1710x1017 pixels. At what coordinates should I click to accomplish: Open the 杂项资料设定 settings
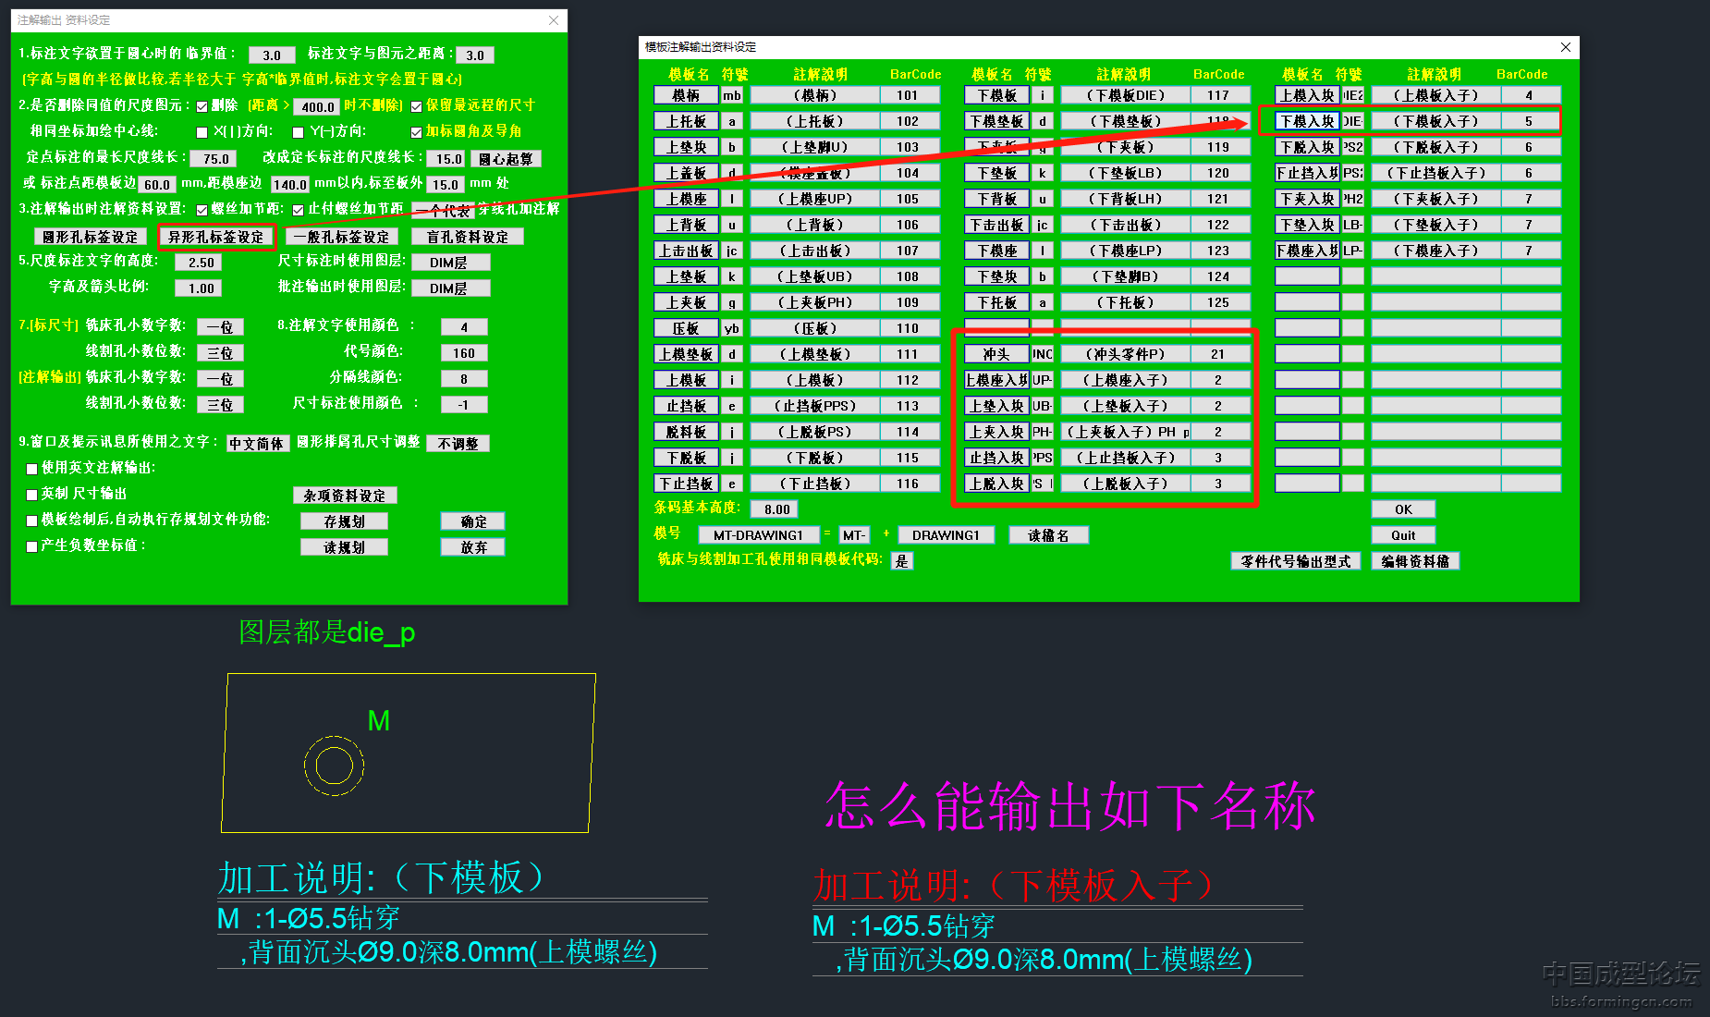pyautogui.click(x=345, y=496)
